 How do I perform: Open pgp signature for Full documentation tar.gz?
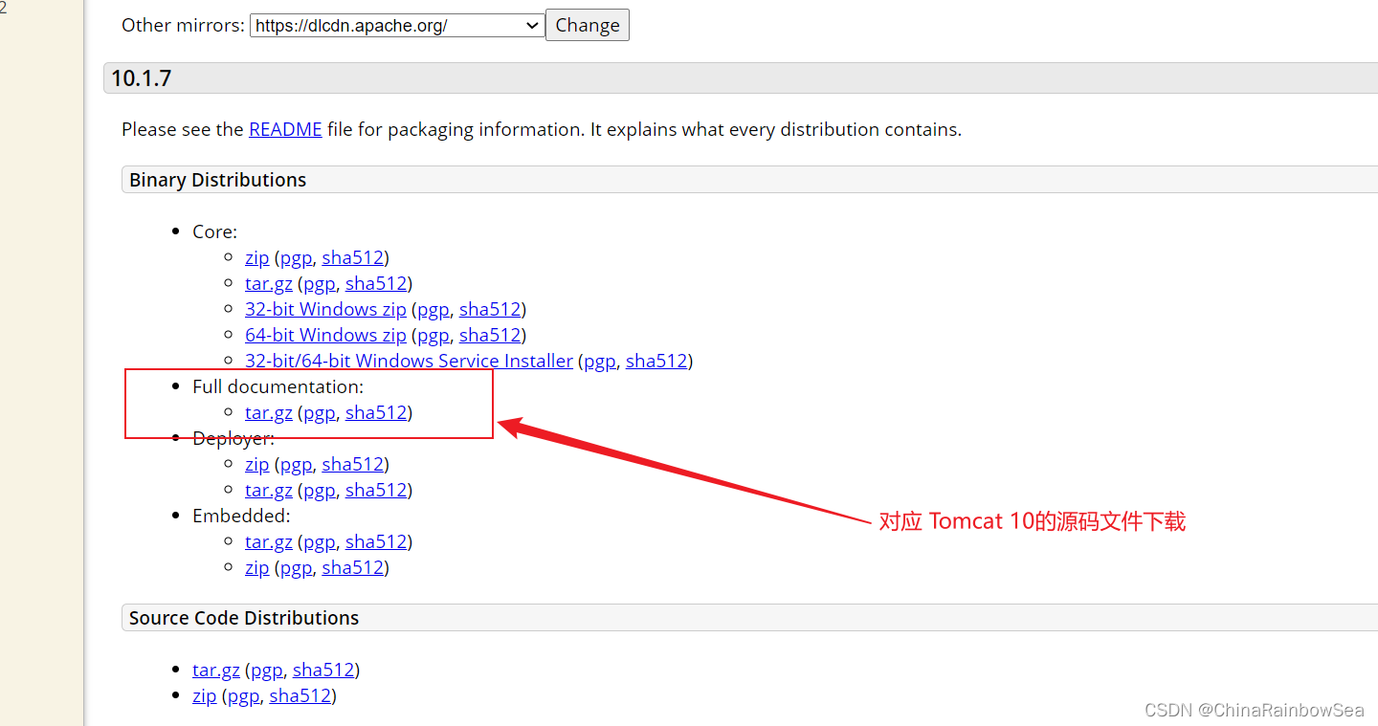click(320, 412)
